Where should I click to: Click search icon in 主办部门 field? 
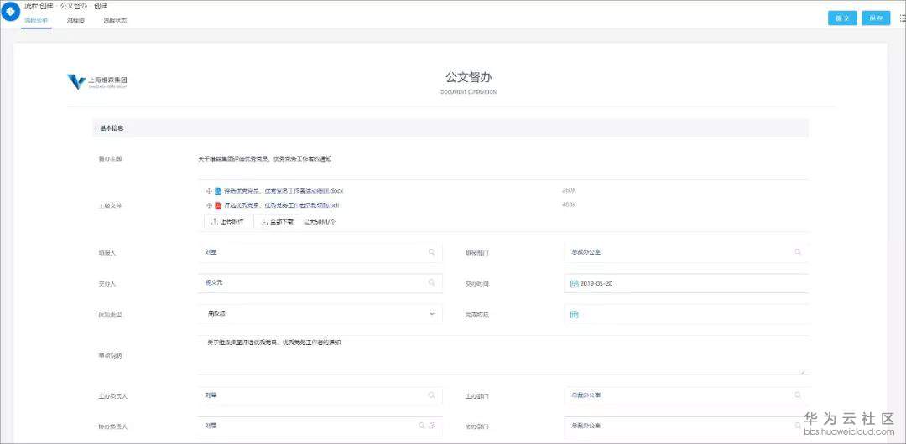(x=798, y=395)
